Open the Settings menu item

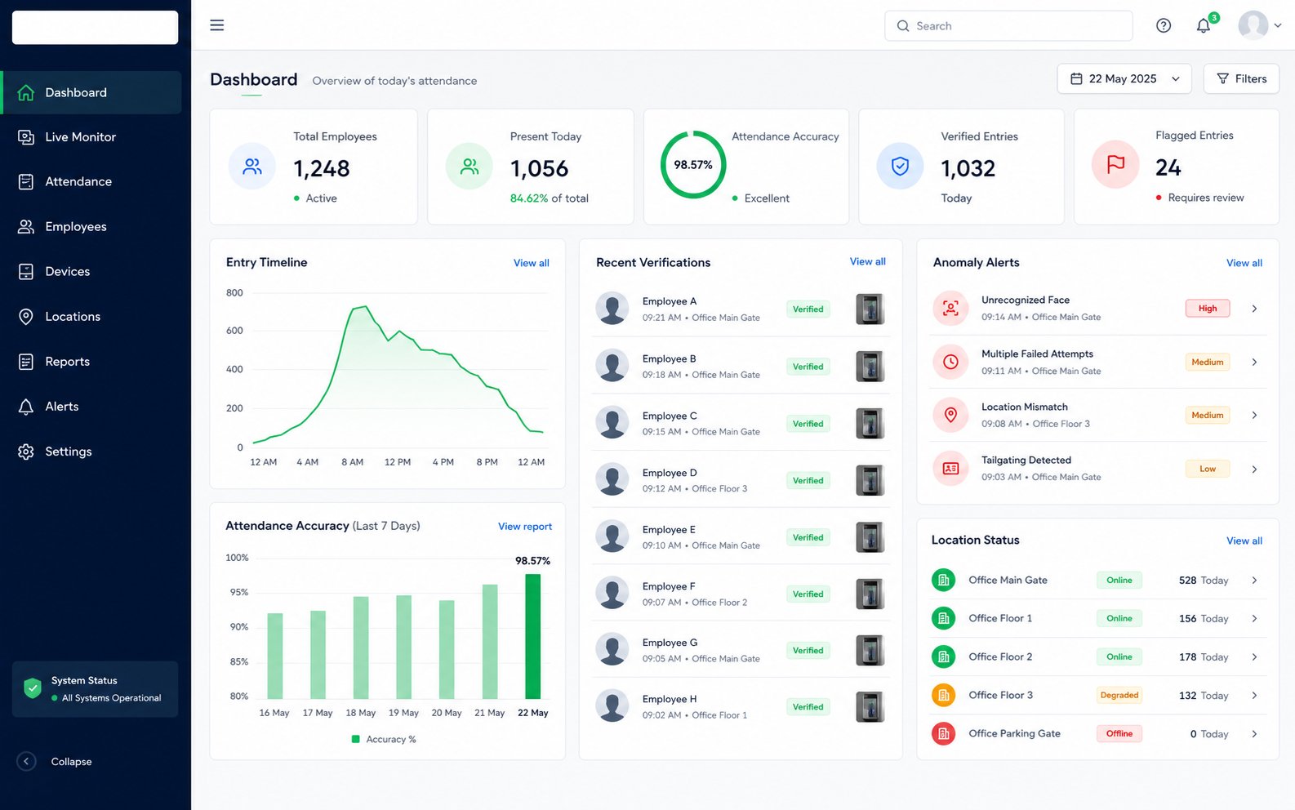coord(91,452)
